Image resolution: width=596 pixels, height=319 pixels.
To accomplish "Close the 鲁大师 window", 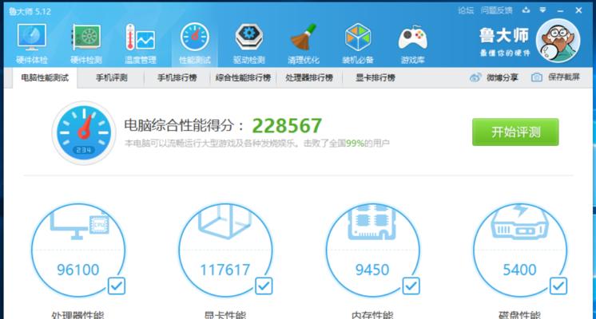I will 578,10.
